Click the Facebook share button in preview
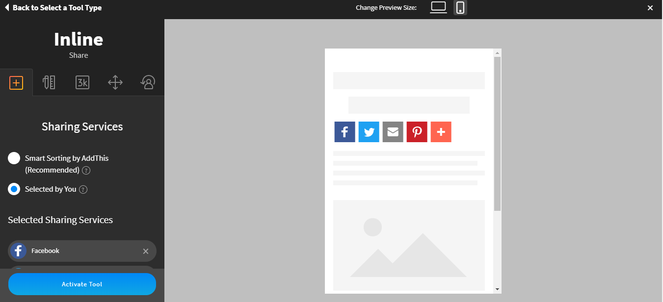The height and width of the screenshot is (302, 663). (x=345, y=132)
